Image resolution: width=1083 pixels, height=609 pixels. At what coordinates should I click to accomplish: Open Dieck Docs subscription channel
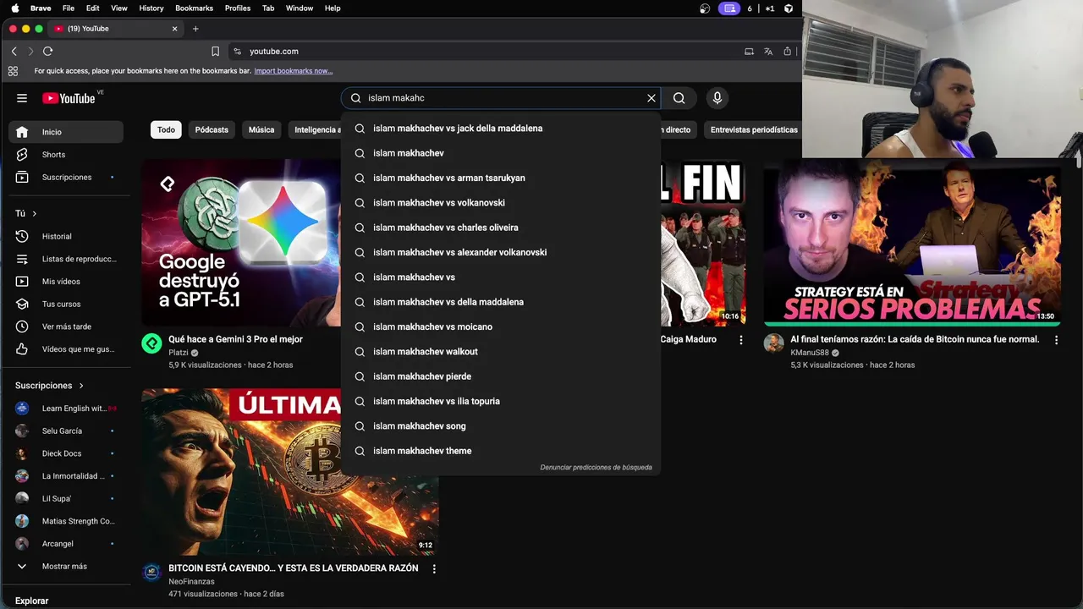click(x=66, y=453)
